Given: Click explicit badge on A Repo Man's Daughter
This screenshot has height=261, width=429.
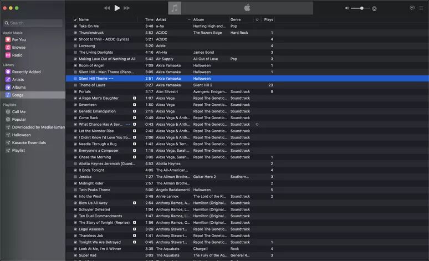Looking at the screenshot, I should 134,98.
